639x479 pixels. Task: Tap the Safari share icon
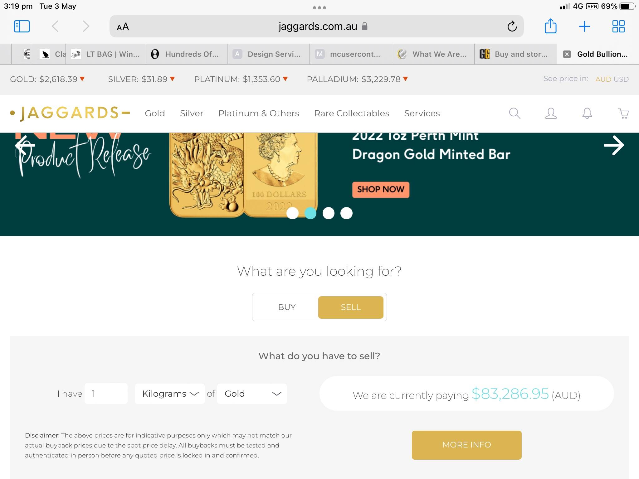tap(550, 26)
